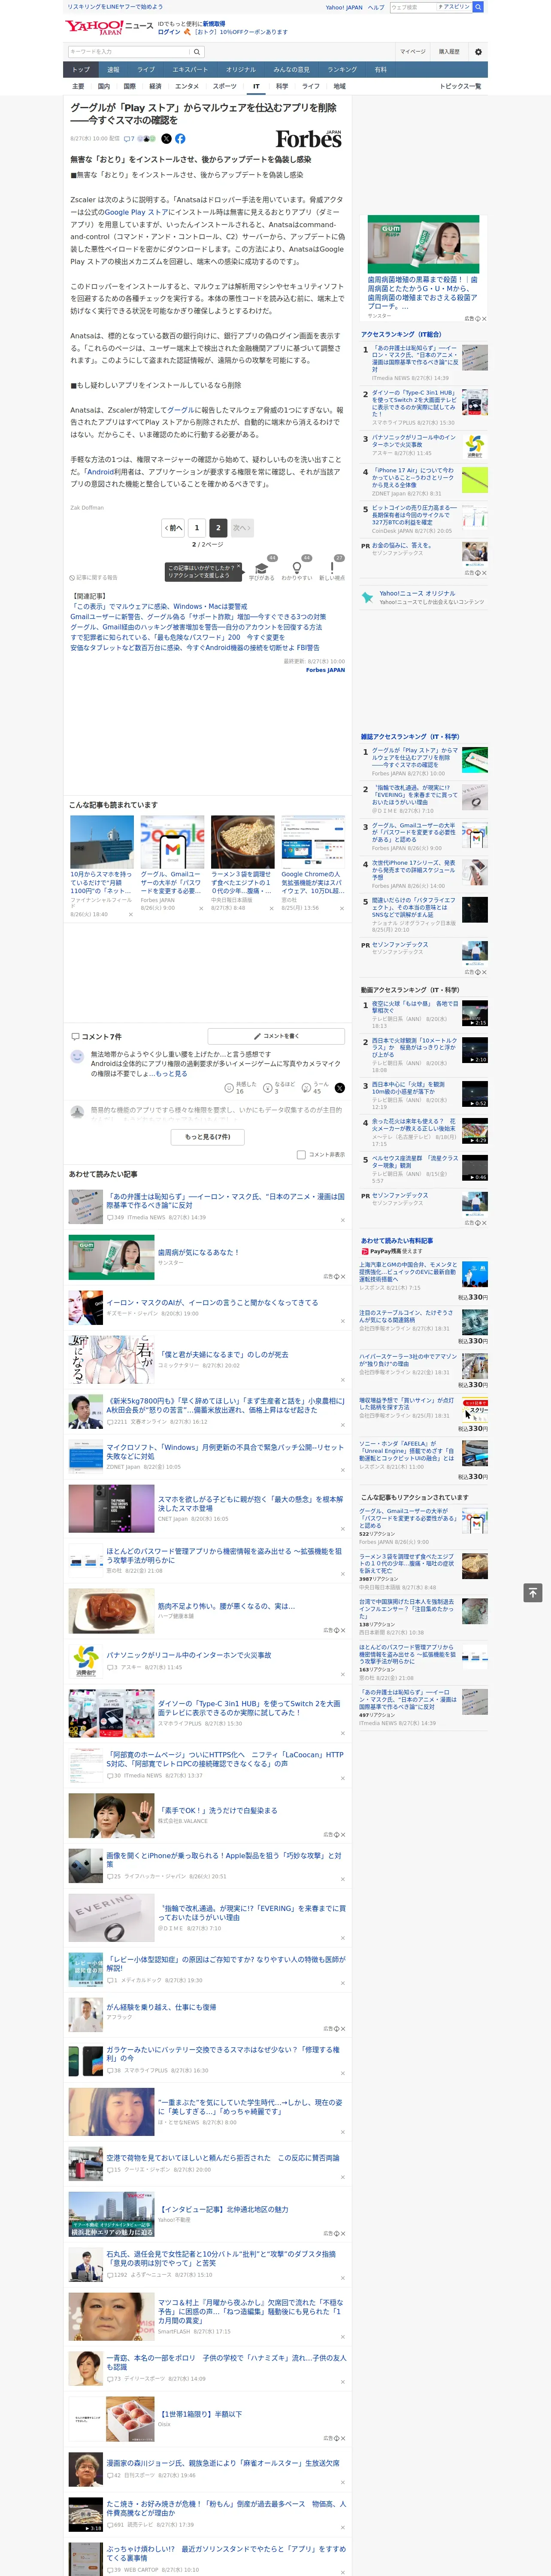Click the keyword search magnifier button

[x=197, y=52]
